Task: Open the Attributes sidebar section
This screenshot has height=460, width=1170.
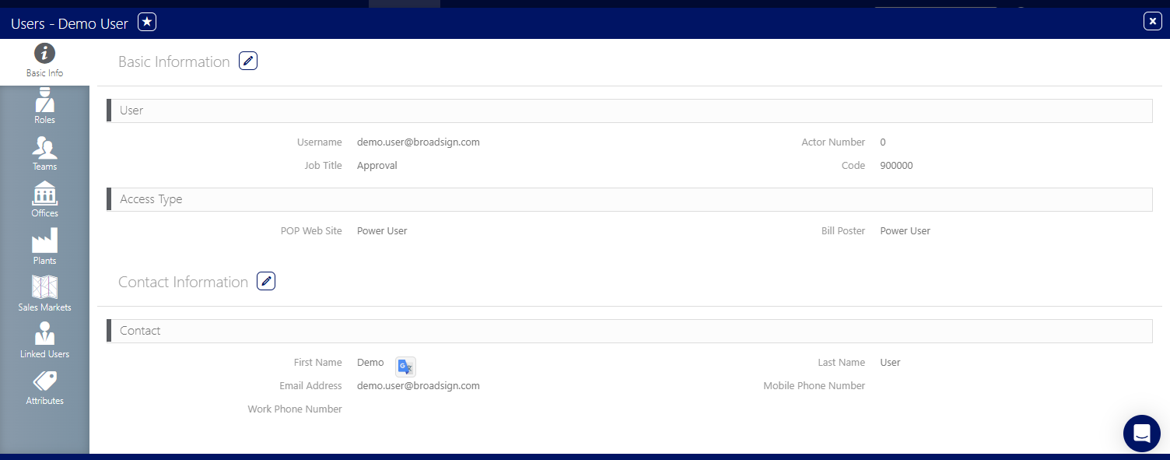Action: click(44, 387)
